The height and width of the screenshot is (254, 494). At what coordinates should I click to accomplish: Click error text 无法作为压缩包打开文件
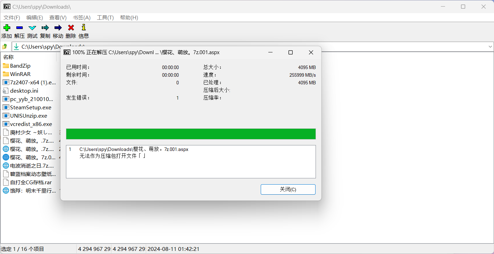112,156
